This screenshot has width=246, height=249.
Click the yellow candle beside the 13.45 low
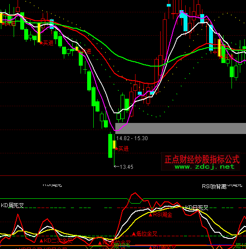(x=114, y=145)
